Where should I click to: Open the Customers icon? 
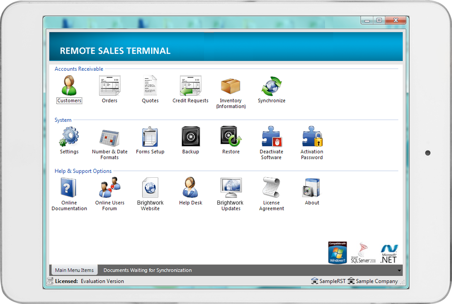(x=69, y=86)
